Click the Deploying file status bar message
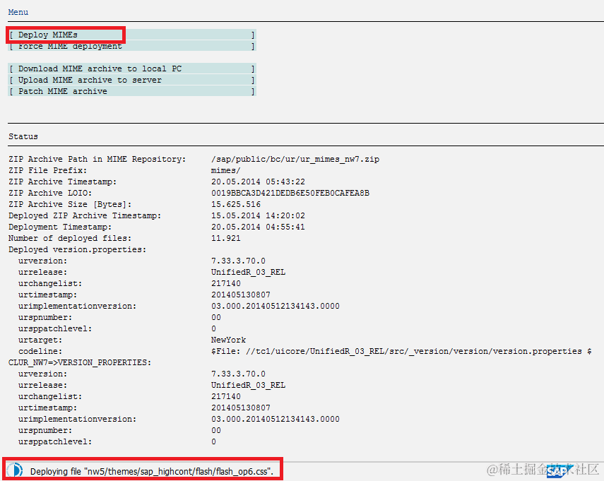604x481 pixels. click(152, 471)
